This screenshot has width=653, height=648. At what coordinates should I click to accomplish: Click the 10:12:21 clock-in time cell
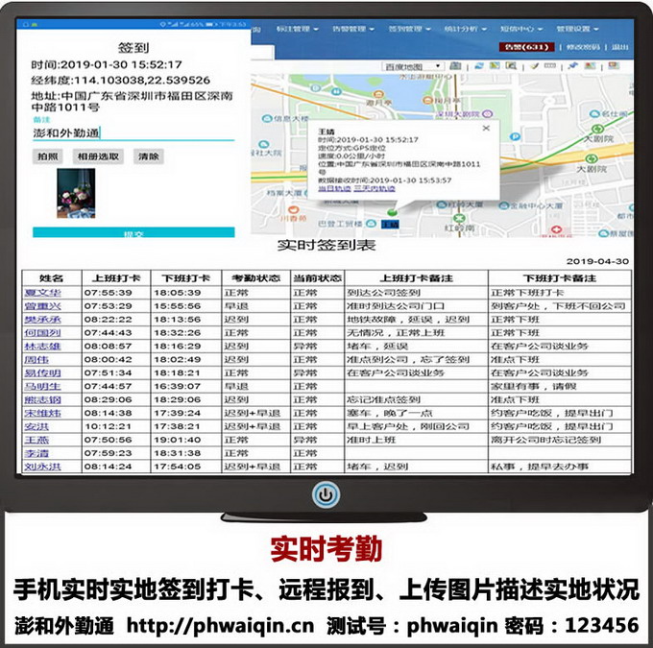(x=116, y=426)
